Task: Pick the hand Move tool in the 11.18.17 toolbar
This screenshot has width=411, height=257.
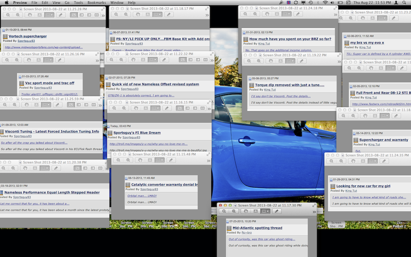Action: pyautogui.click(x=138, y=14)
